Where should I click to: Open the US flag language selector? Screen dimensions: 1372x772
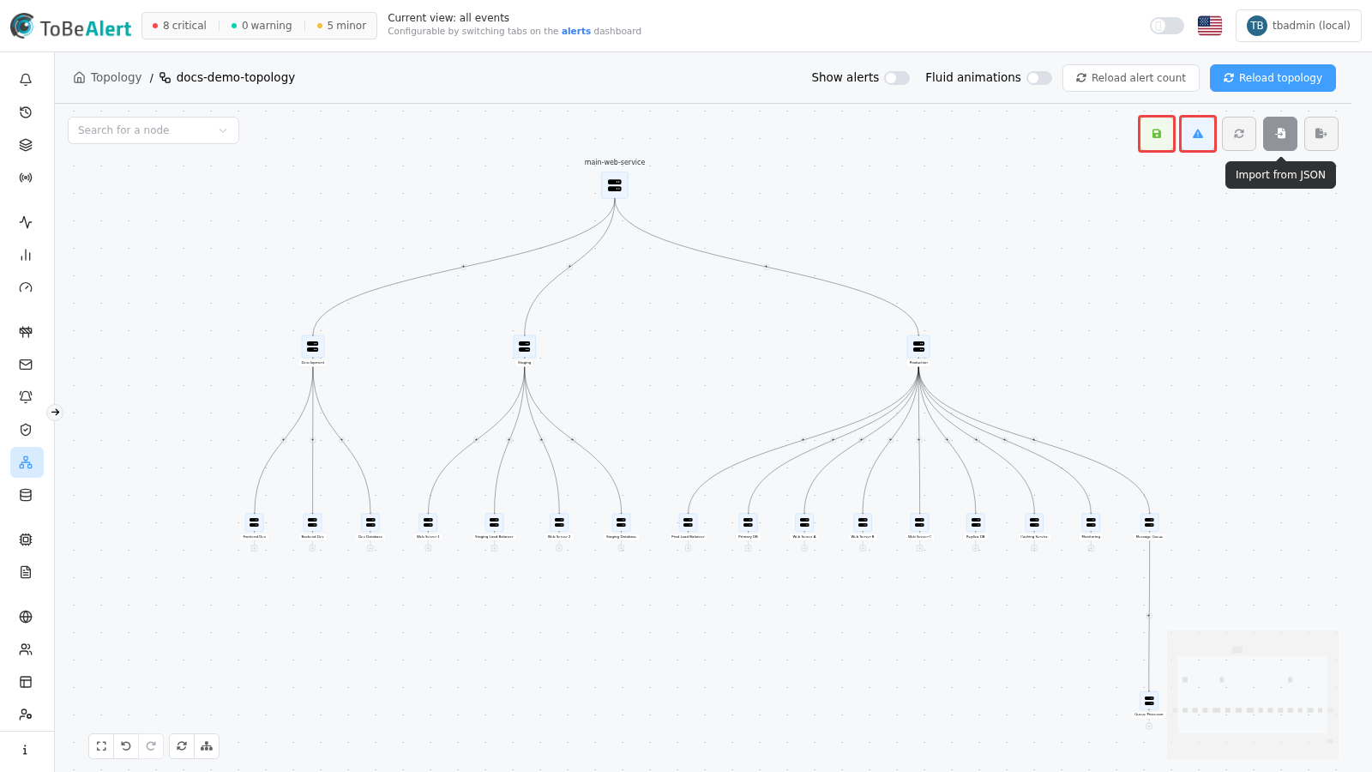pos(1210,26)
